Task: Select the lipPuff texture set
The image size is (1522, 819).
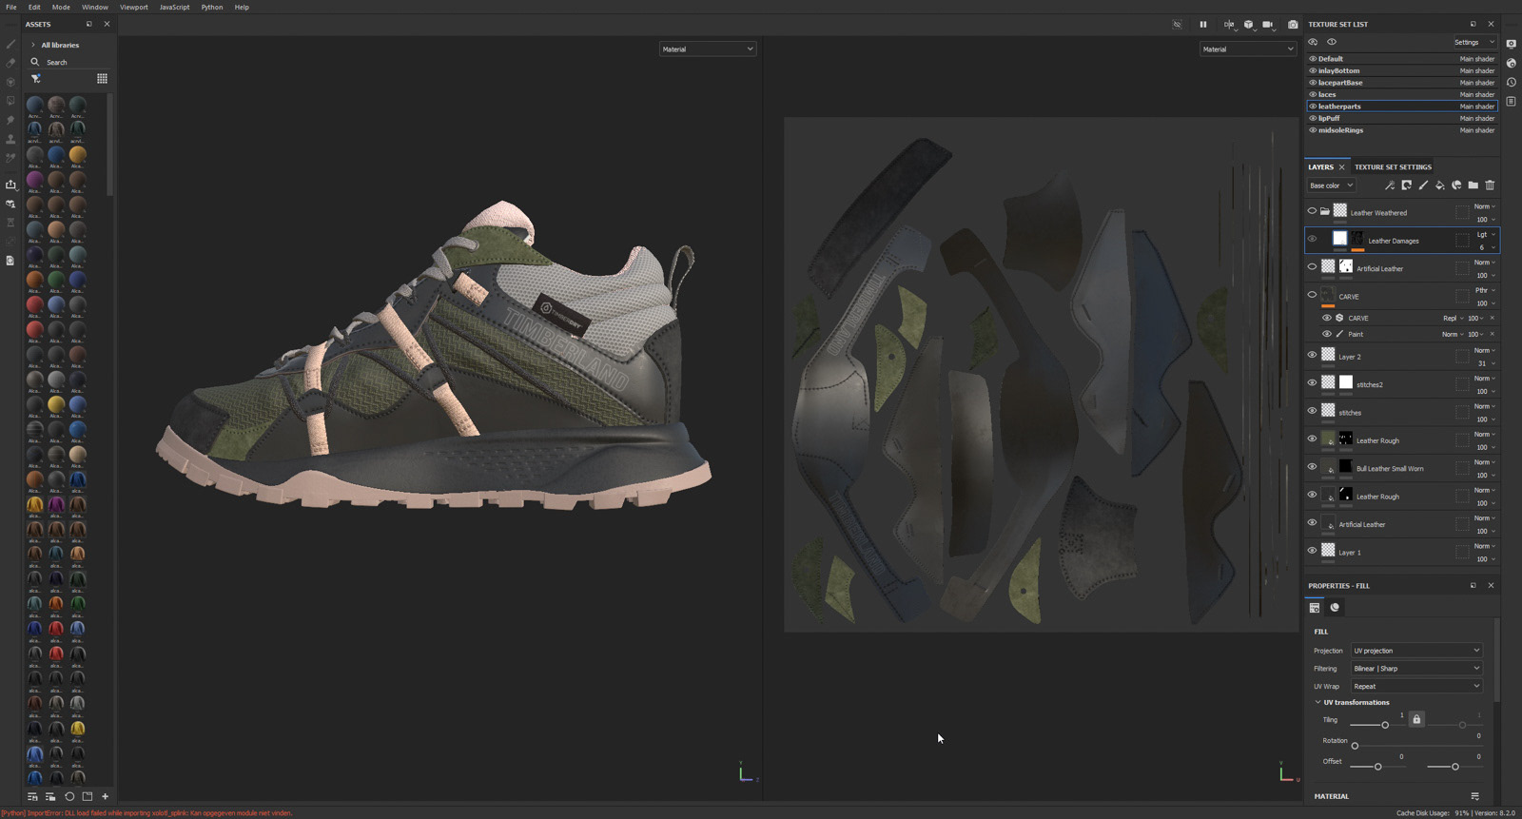Action: point(1402,118)
